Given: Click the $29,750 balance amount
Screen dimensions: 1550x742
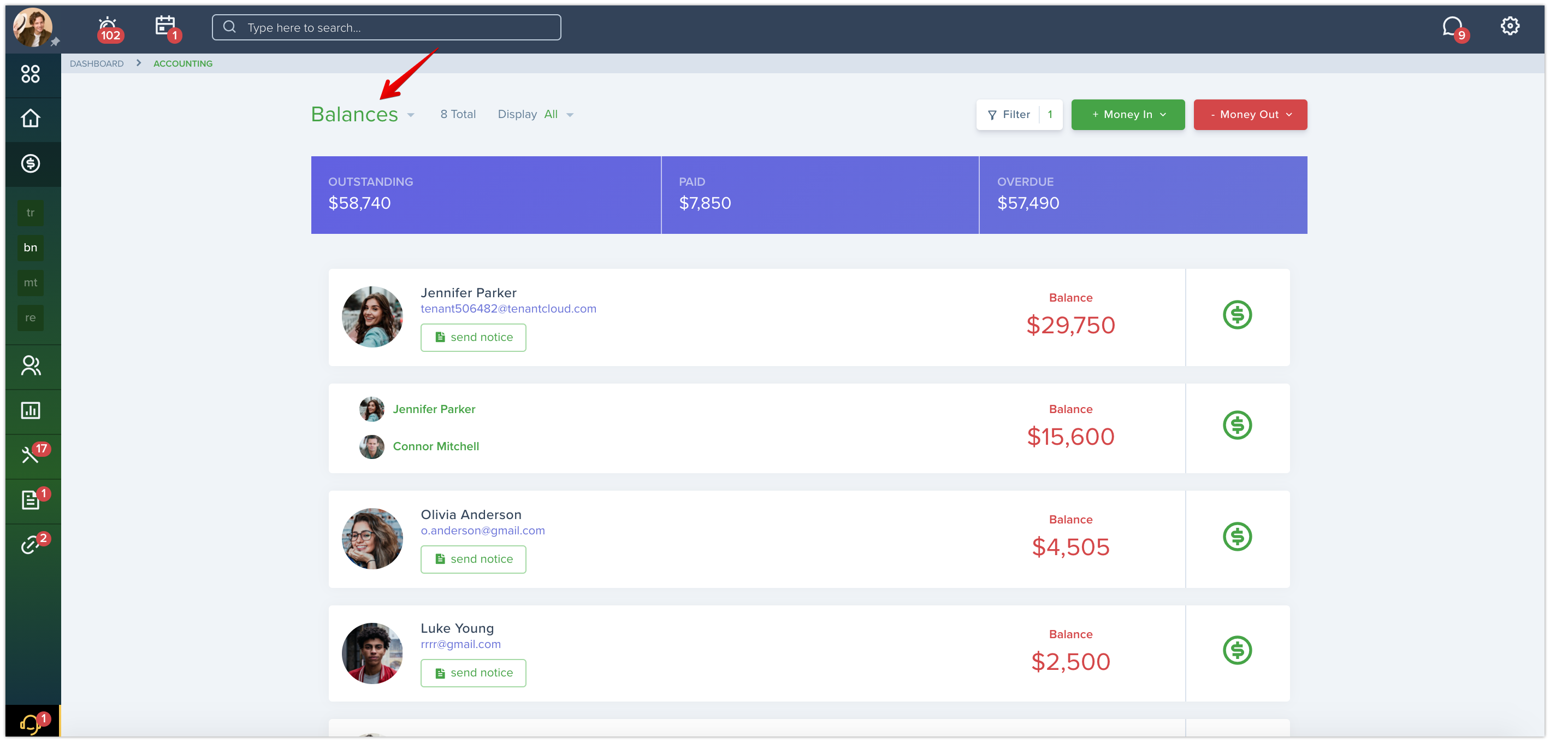Looking at the screenshot, I should [1070, 326].
